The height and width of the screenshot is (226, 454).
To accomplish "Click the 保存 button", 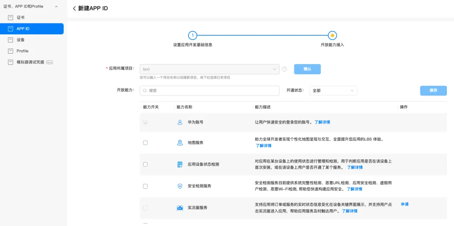I will tap(433, 91).
